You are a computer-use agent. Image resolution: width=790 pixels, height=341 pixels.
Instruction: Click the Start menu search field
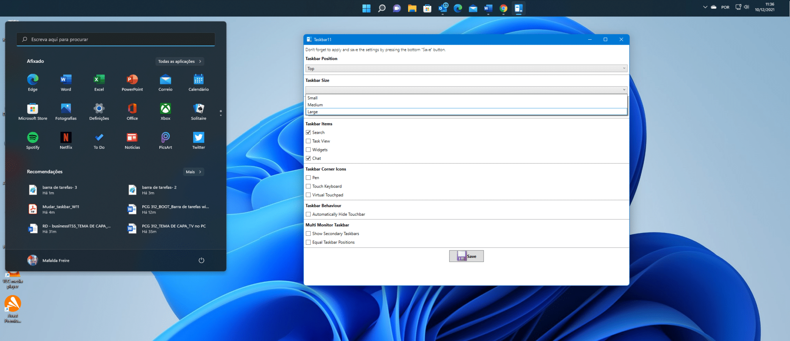pos(116,39)
